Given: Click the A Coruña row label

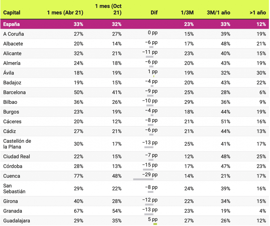Looking at the screenshot, I should click(13, 34).
